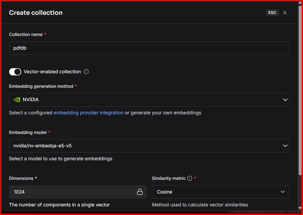Click the chevron arrow in NVIDIA dropdown
This screenshot has height=215, width=303.
(285, 100)
